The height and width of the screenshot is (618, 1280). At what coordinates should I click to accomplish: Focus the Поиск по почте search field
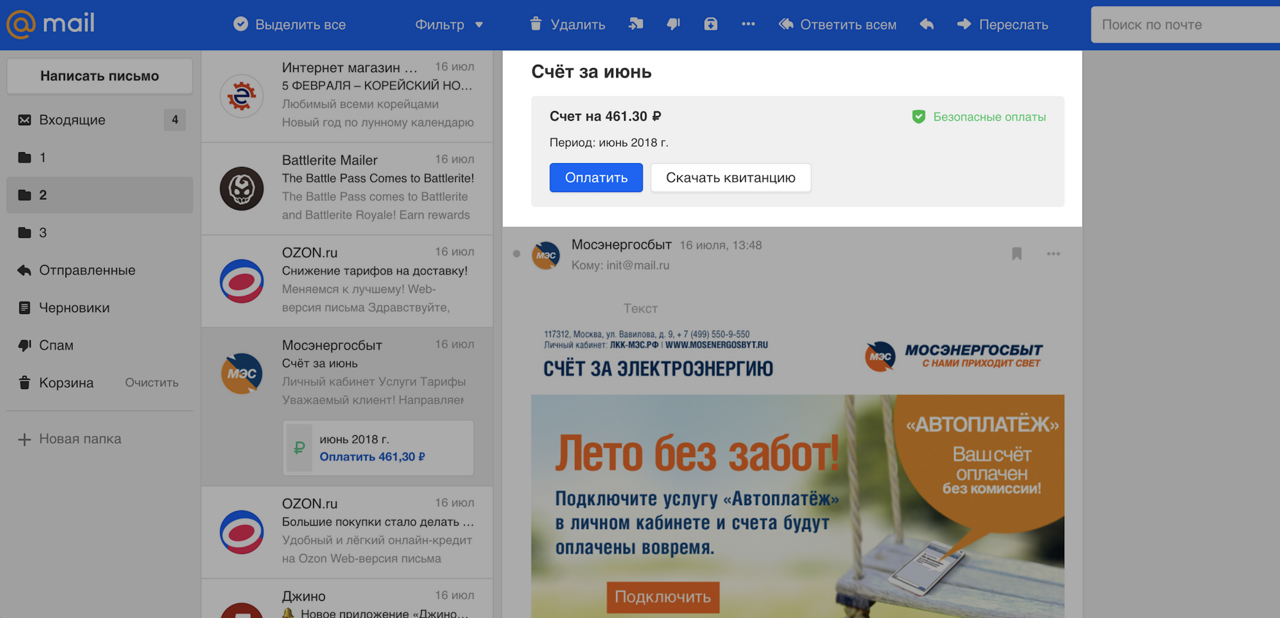point(1185,24)
